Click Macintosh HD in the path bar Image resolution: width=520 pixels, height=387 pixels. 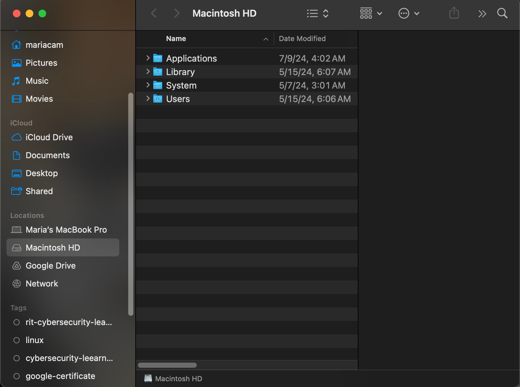173,379
